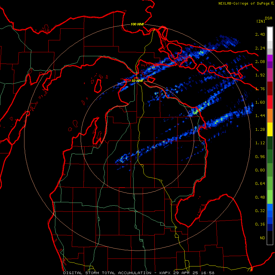Click the 1.44 legend value
The image size is (275, 275).
260,116
